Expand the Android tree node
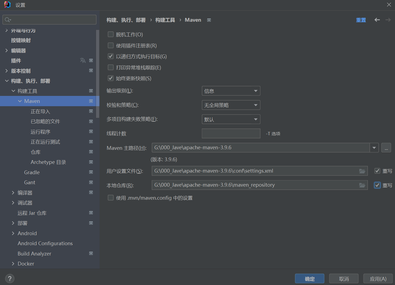 (x=13, y=233)
